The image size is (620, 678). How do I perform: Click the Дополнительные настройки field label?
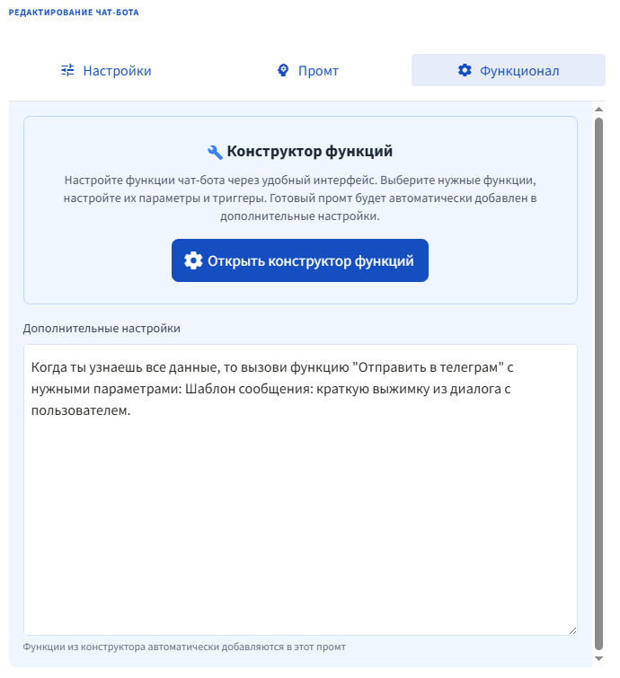(x=102, y=328)
